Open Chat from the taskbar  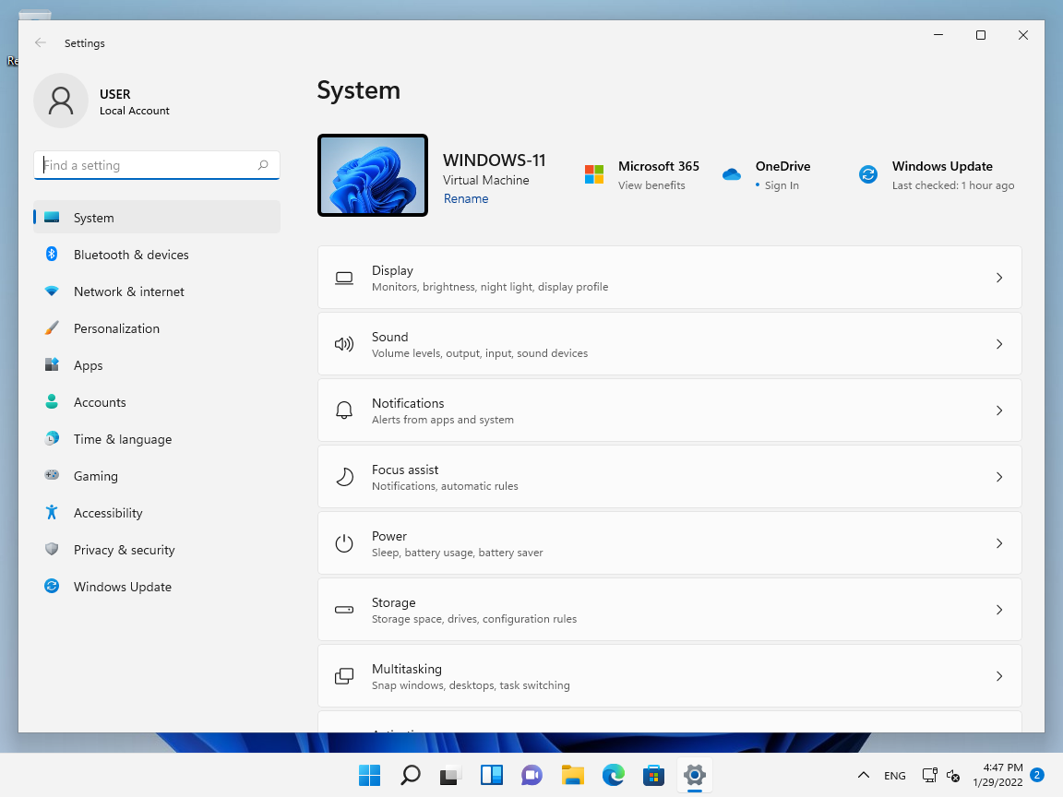[x=532, y=775]
